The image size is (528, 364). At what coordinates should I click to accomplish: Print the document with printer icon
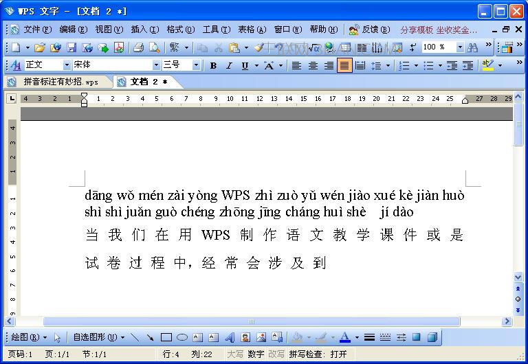[x=138, y=48]
